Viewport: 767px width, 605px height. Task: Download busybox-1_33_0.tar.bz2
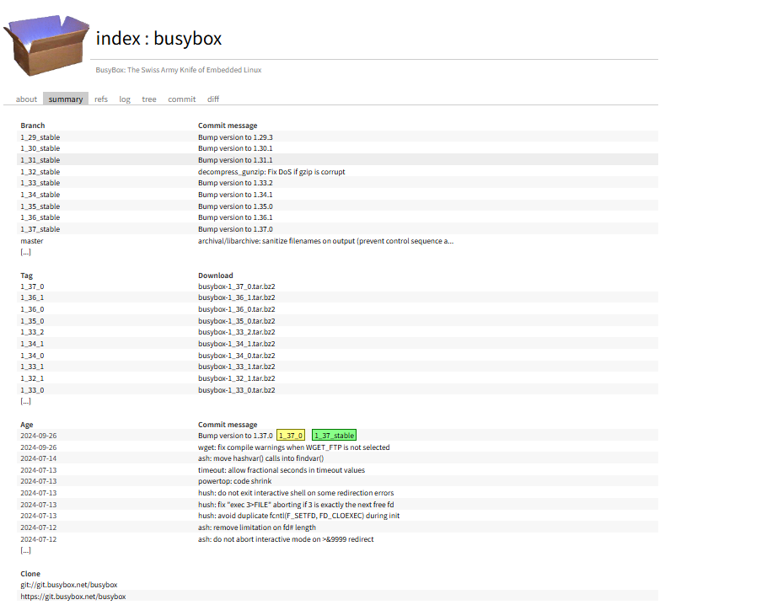point(237,390)
